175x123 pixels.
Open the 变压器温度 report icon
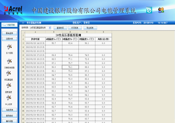point(9,74)
